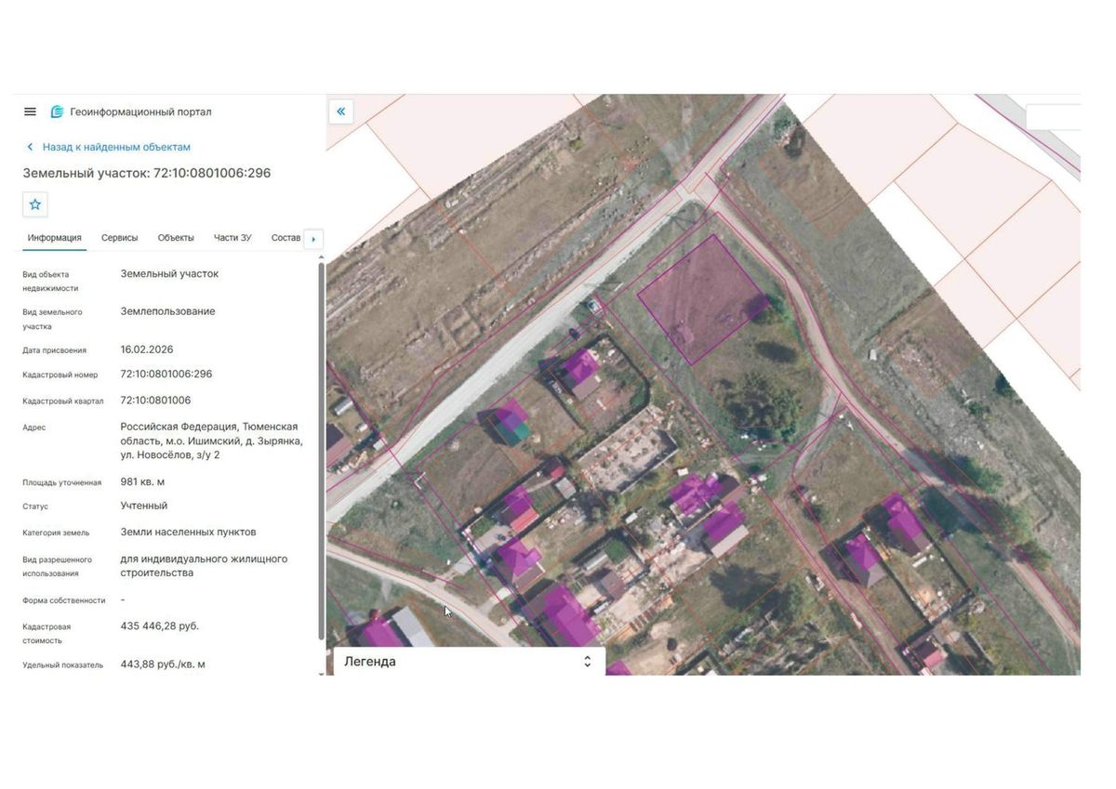Image resolution: width=1116 pixels, height=789 pixels.
Task: Expand the Легенда panel
Action: (x=587, y=662)
